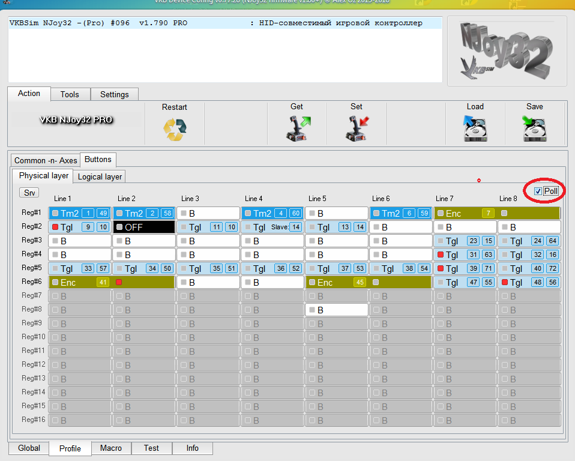This screenshot has height=461, width=575.
Task: Click Reg#5 Line 4 Tgl 36 52 cell
Action: (x=272, y=268)
